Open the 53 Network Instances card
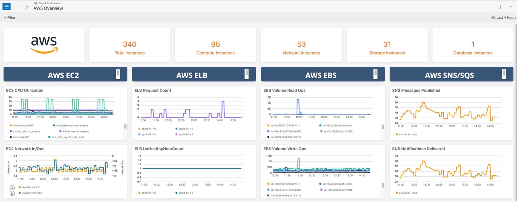The width and height of the screenshot is (517, 202). (301, 45)
